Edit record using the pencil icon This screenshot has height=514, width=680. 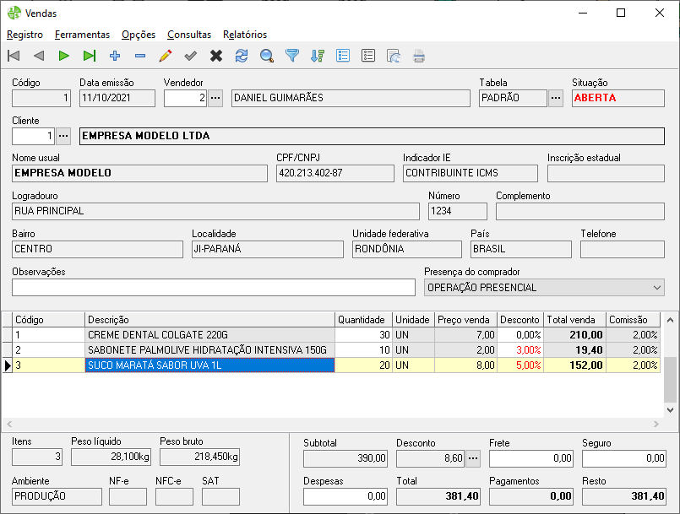(x=166, y=57)
